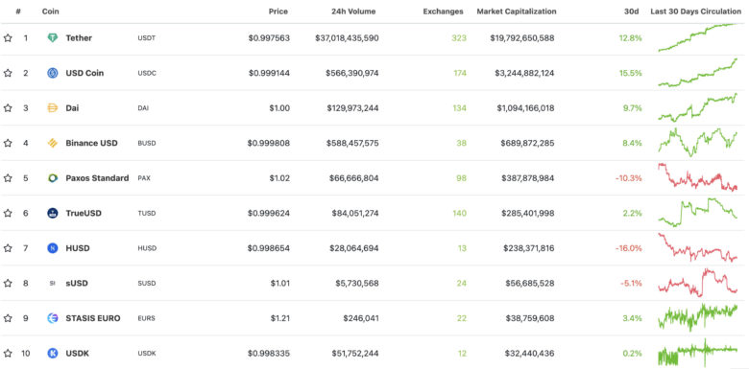Open Tether's 30-day circulation sparkline chart
This screenshot has height=369, width=749.
(x=697, y=37)
